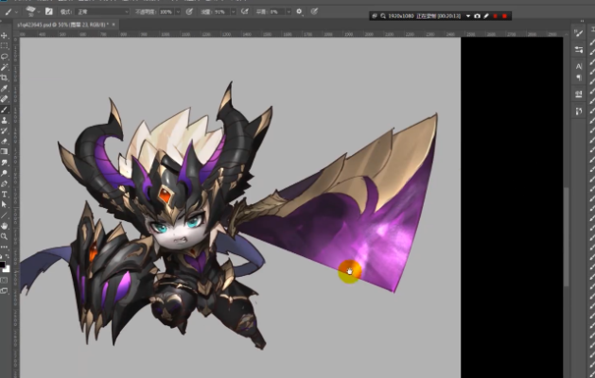Click the flow 91% value field
Viewport: 595px width, 378px height.
point(220,11)
